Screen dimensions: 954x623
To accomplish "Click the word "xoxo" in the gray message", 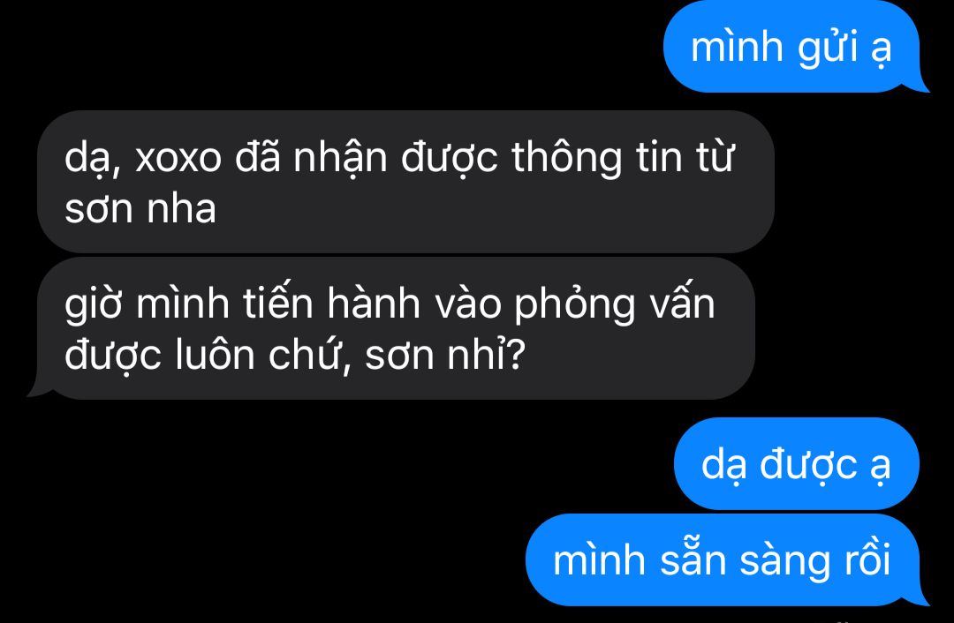I will coord(178,157).
